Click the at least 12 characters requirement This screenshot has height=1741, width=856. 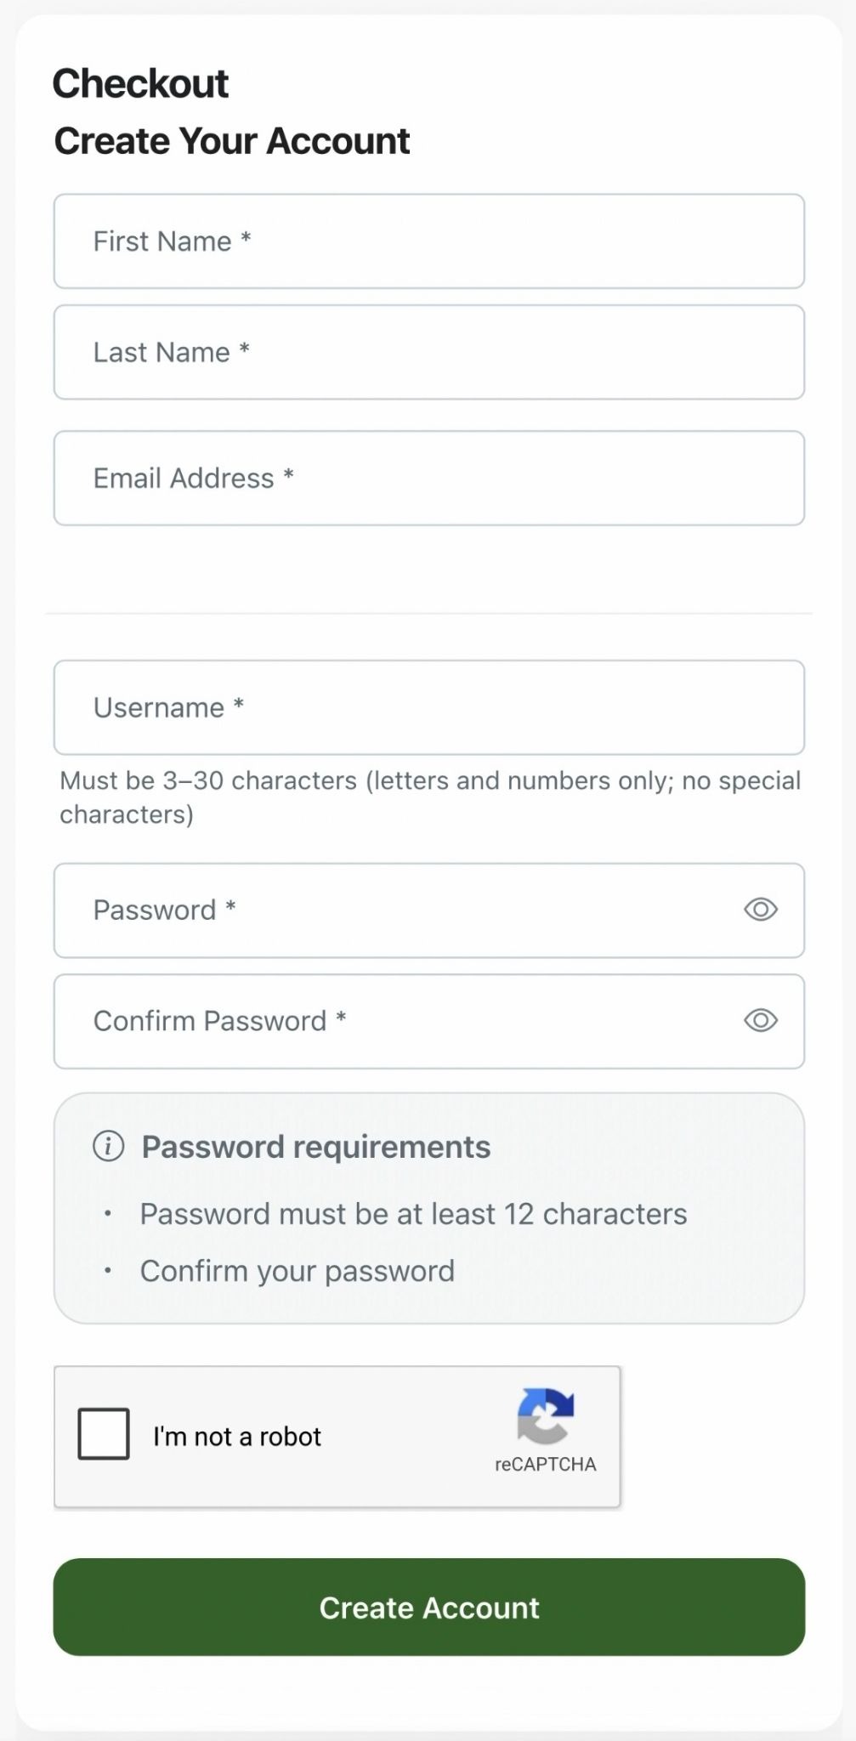pyautogui.click(x=413, y=1214)
